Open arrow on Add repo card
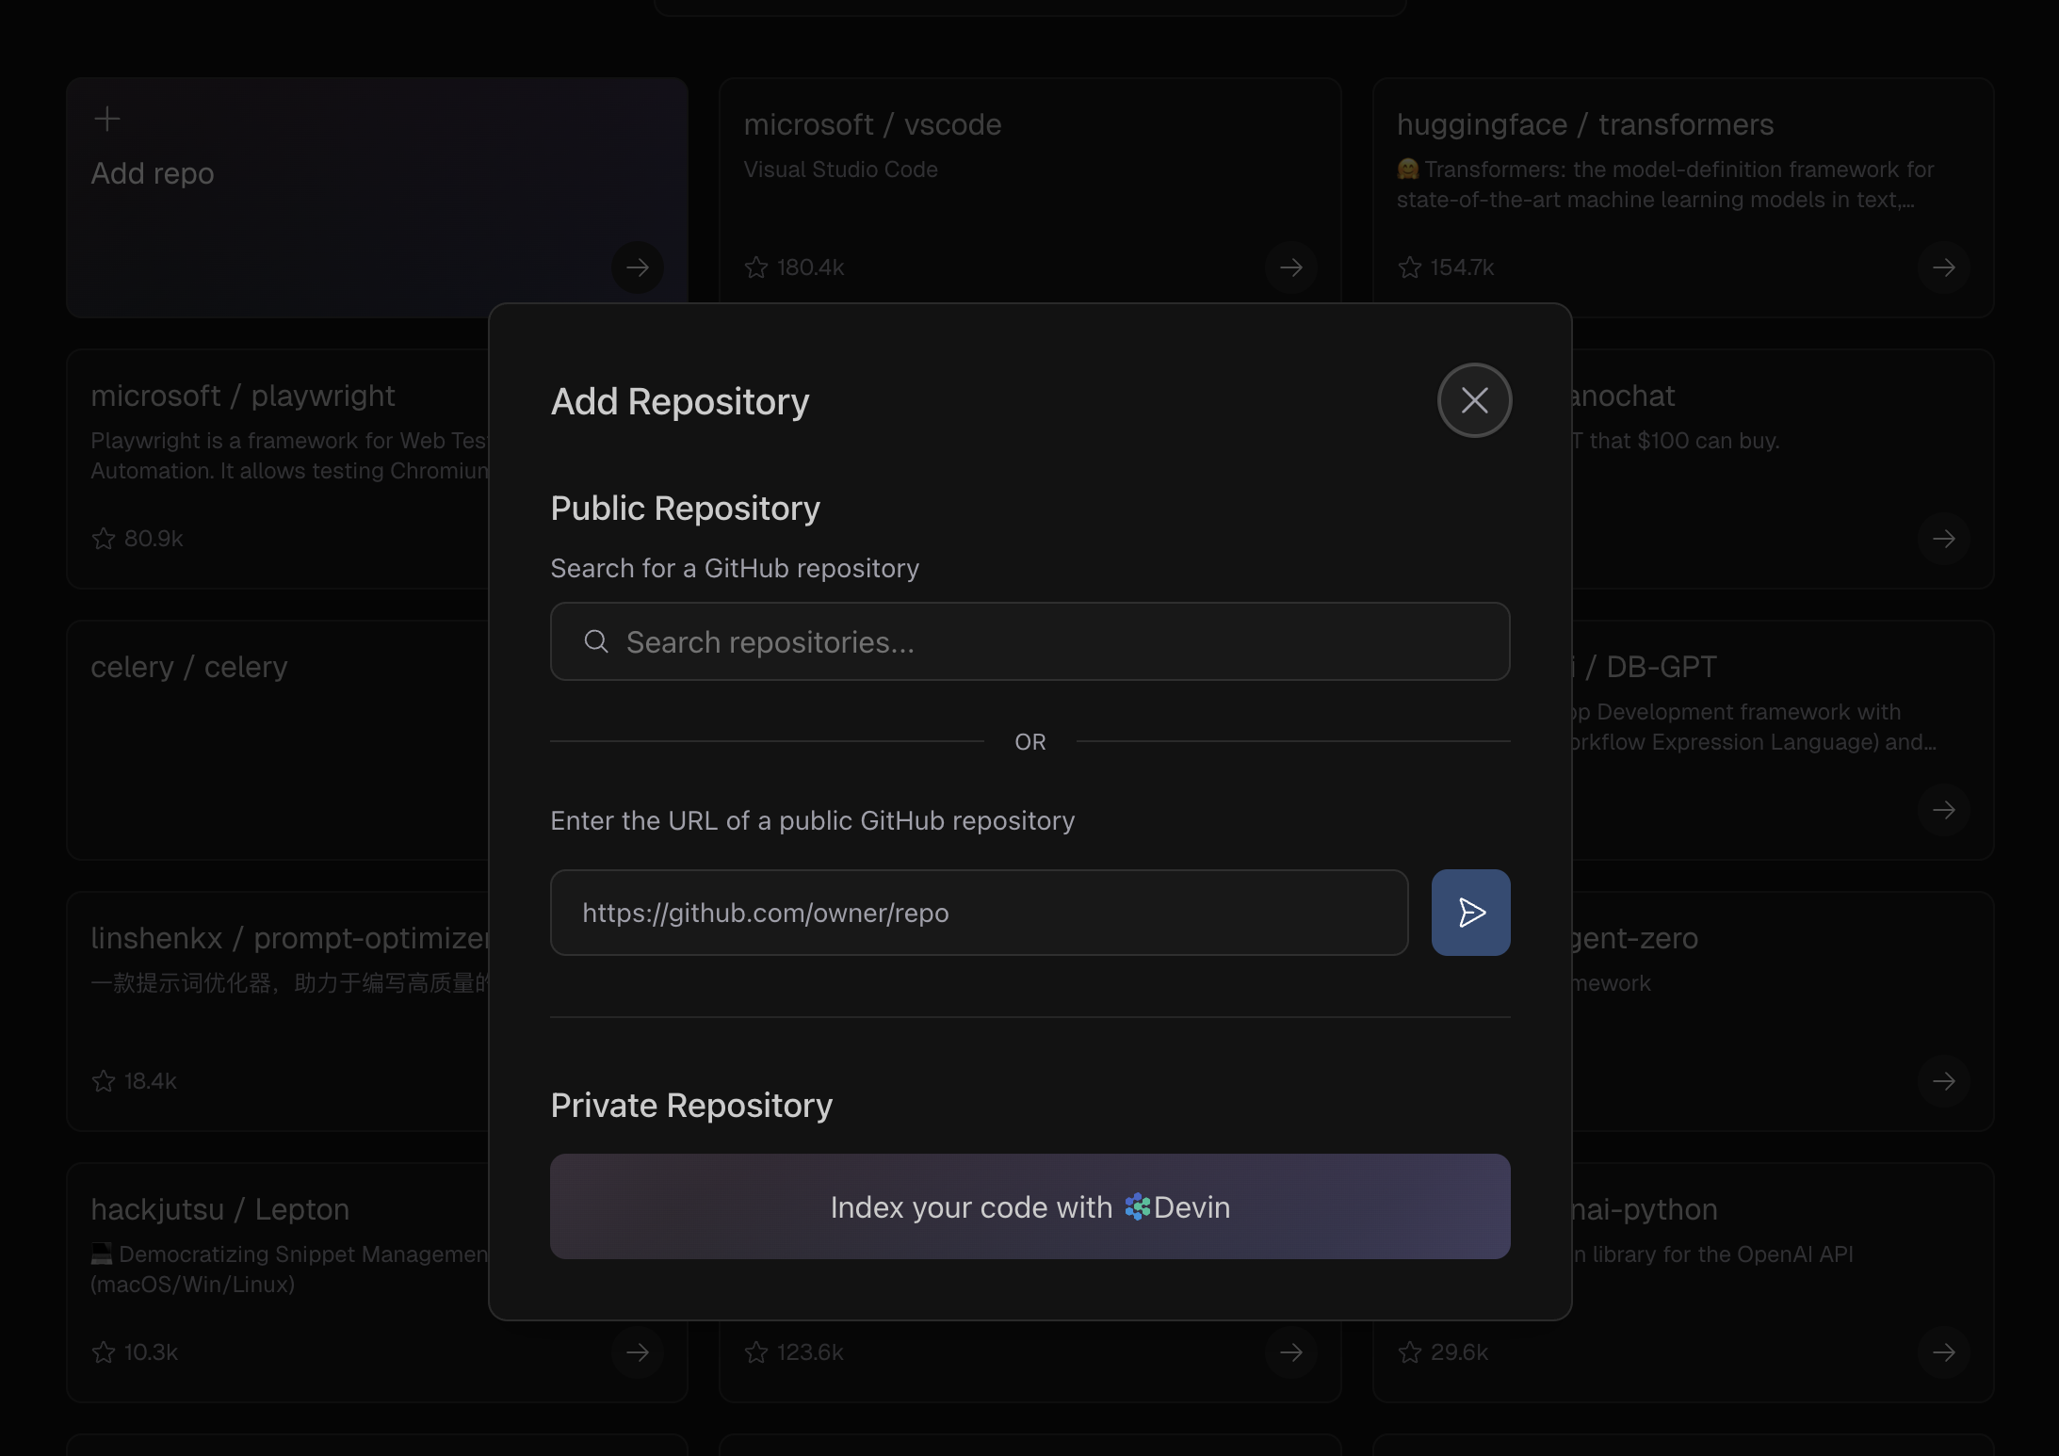The width and height of the screenshot is (2059, 1456). [x=638, y=267]
